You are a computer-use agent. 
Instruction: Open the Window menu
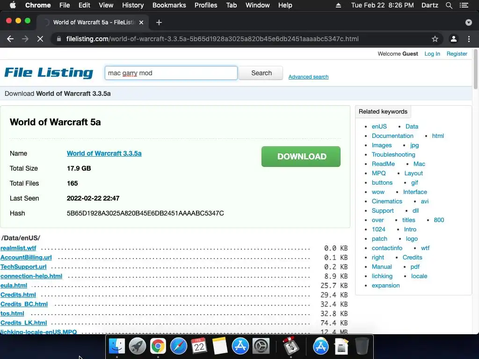[258, 5]
